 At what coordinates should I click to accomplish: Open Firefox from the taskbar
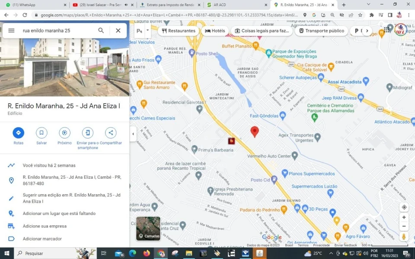pos(147,253)
